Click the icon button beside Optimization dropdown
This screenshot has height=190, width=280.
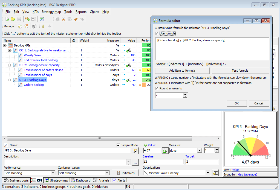pos(215,173)
